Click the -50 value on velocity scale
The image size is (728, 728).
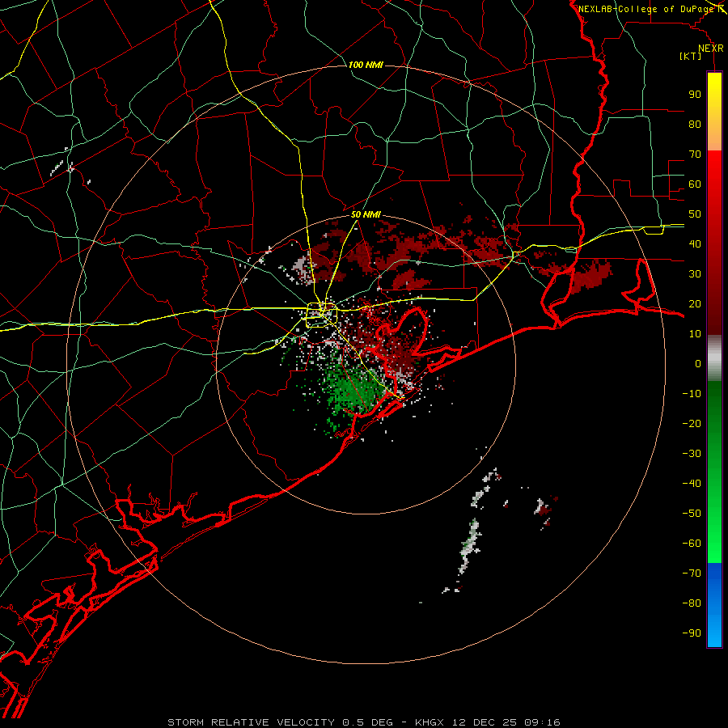(x=692, y=514)
